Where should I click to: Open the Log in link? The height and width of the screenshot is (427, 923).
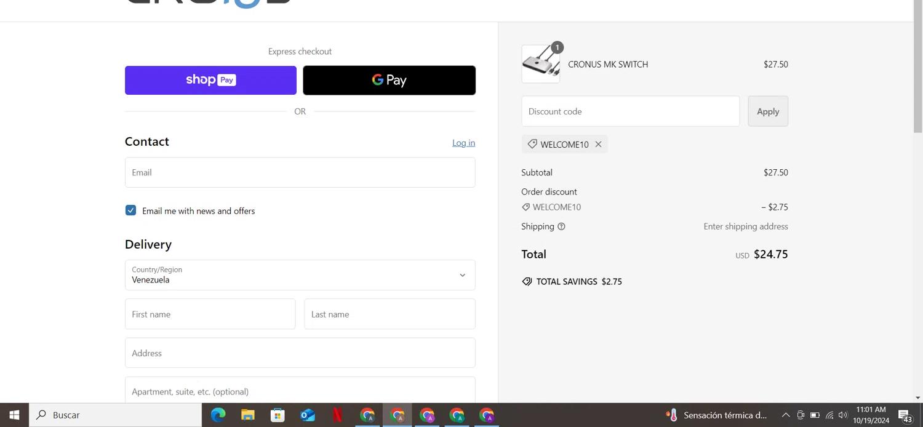tap(463, 143)
